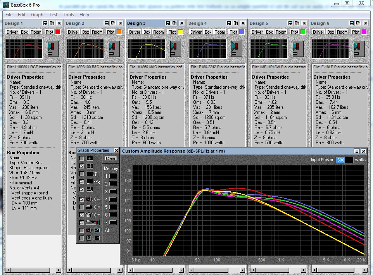Select memory slot 4 in Graph Properties
Image resolution: width=373 pixels, height=275 pixels.
[113, 199]
